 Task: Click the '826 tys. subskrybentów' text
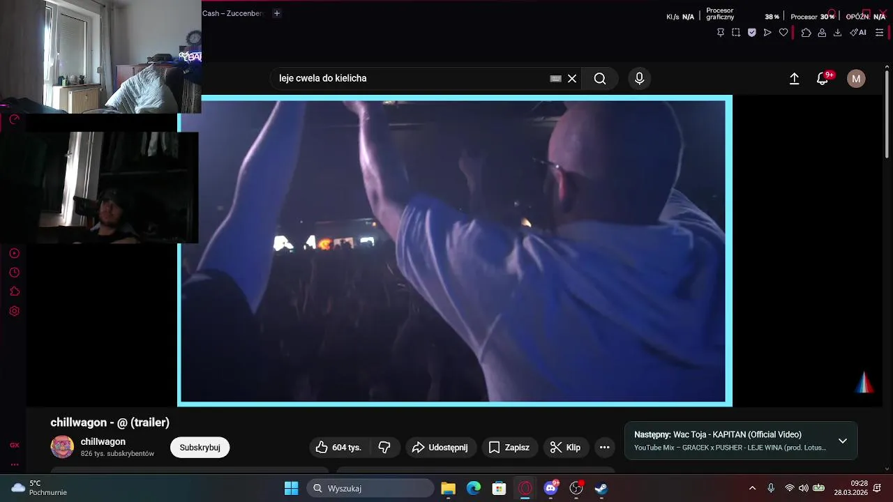pos(117,454)
